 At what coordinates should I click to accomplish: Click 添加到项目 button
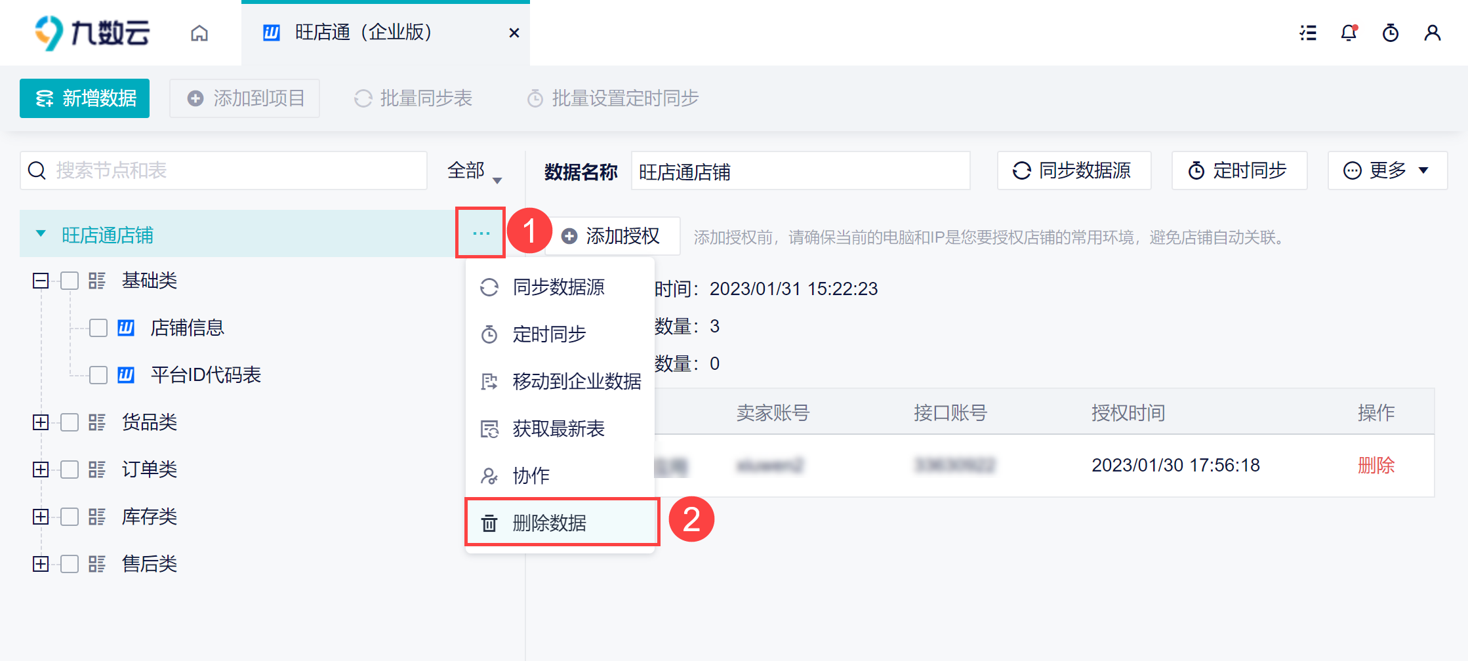(x=245, y=98)
